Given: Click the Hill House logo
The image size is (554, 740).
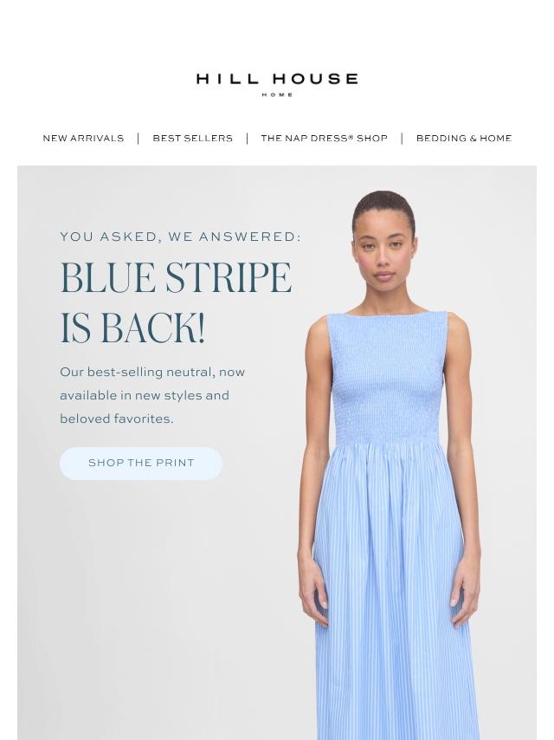Looking at the screenshot, I should tap(277, 84).
